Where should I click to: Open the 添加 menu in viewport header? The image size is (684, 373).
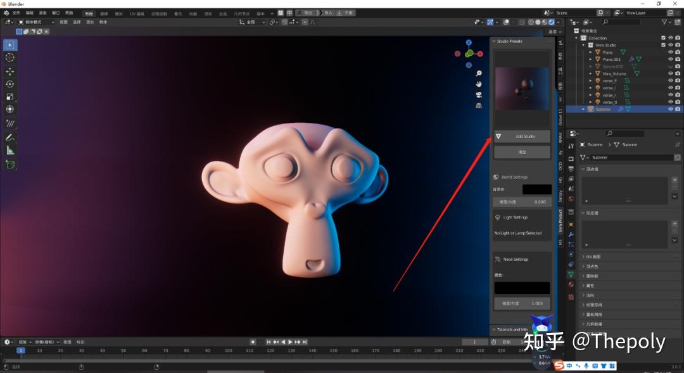pyautogui.click(x=90, y=22)
